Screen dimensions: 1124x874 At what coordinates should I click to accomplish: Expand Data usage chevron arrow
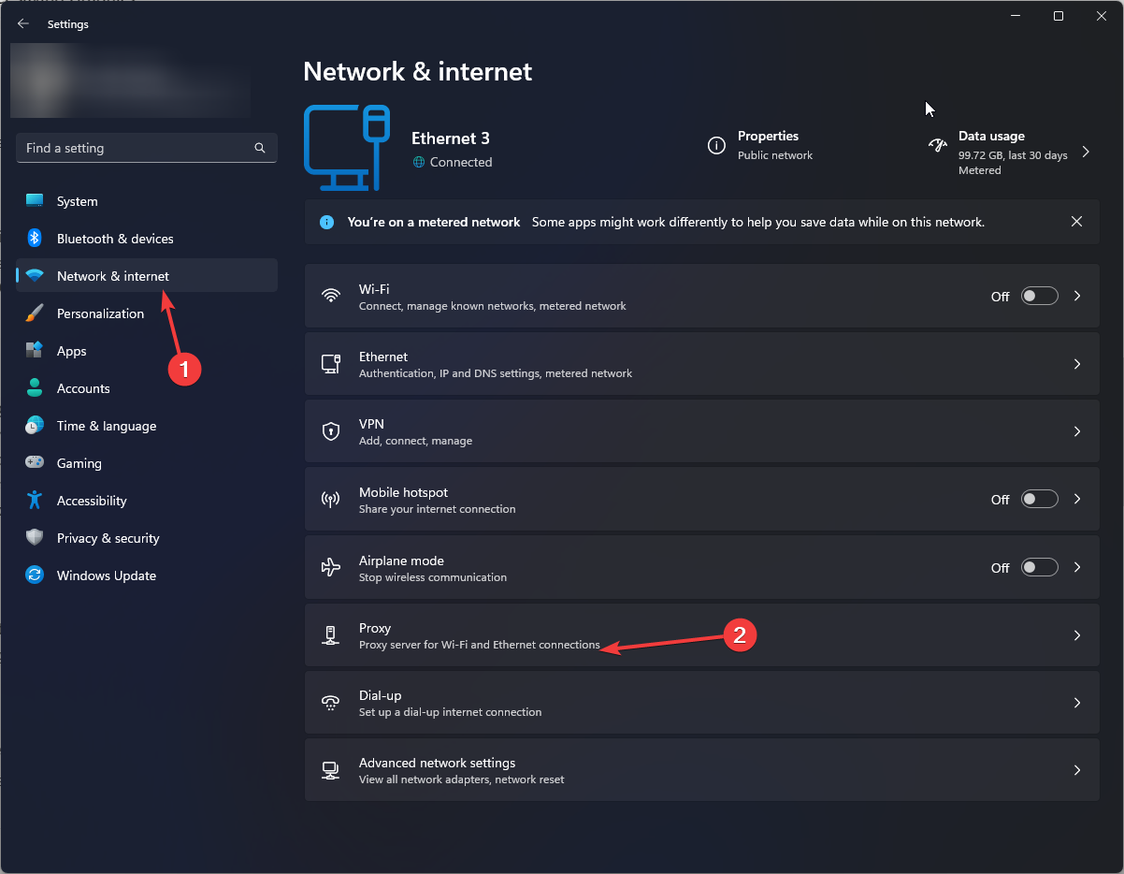coord(1086,152)
